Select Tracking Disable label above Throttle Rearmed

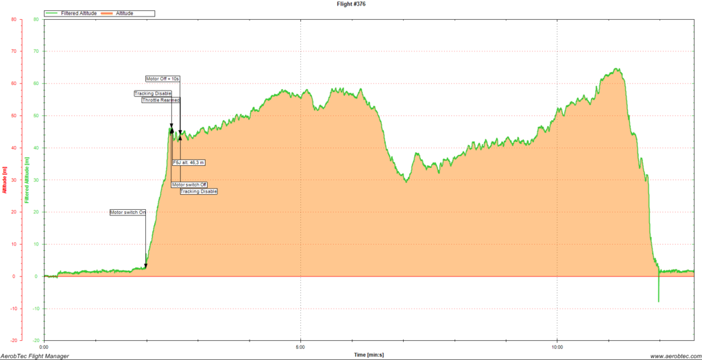pyautogui.click(x=152, y=93)
